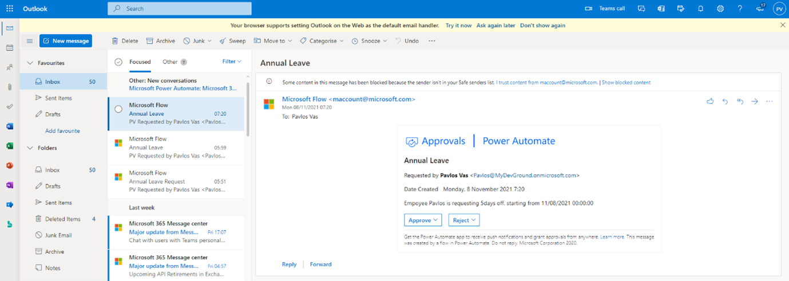The height and width of the screenshot is (281, 789).
Task: Click the reply all arrows icon
Action: [740, 101]
